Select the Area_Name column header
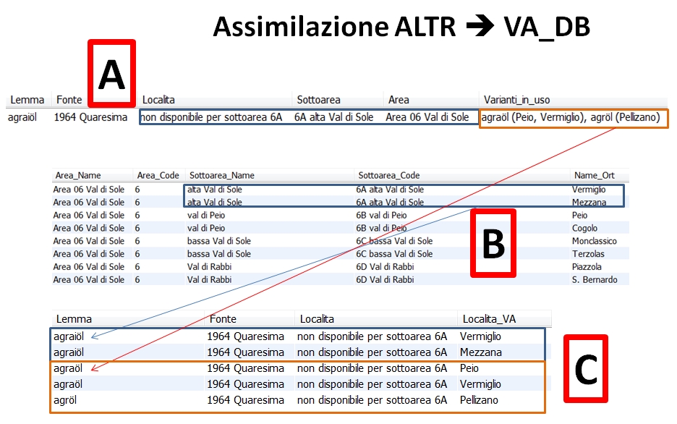677x424 pixels. pos(77,175)
